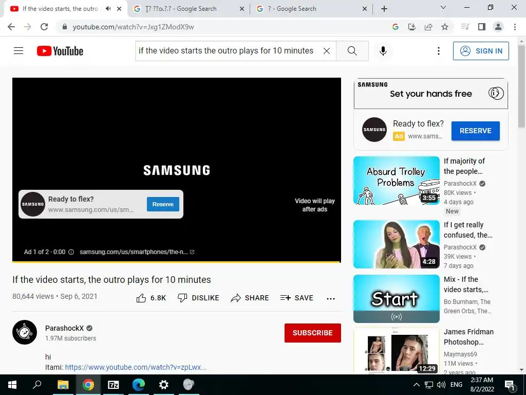SAVE the video to a playlist
Image resolution: width=526 pixels, height=395 pixels.
(x=296, y=298)
